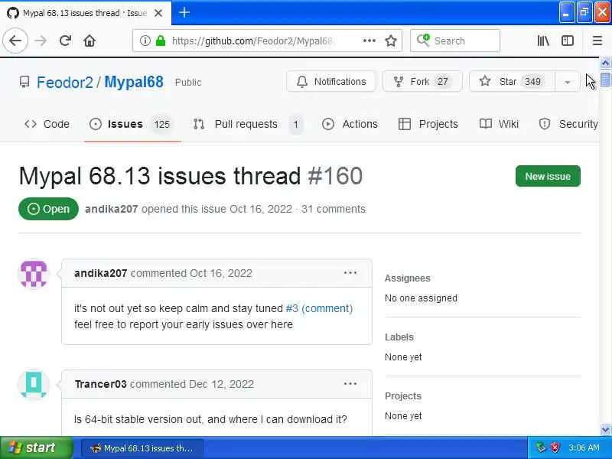This screenshot has width=612, height=459.
Task: Open the Firefox hamburger menu
Action: tap(597, 41)
